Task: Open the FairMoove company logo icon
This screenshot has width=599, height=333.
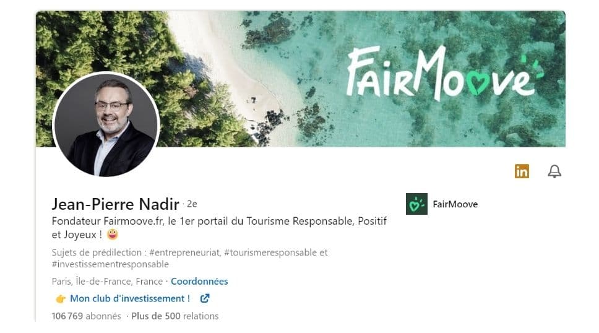Action: pos(416,204)
